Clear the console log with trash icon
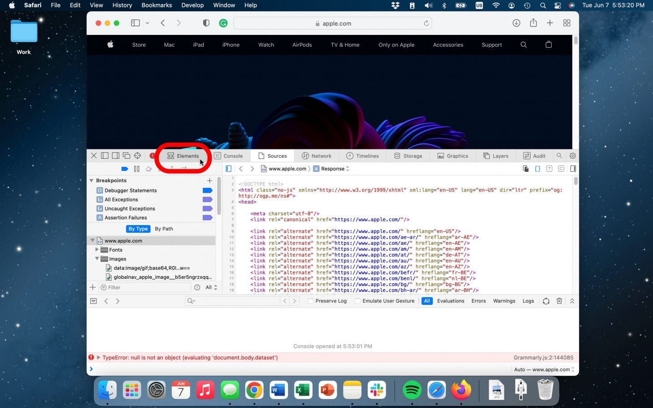The width and height of the screenshot is (653, 408). click(559, 301)
